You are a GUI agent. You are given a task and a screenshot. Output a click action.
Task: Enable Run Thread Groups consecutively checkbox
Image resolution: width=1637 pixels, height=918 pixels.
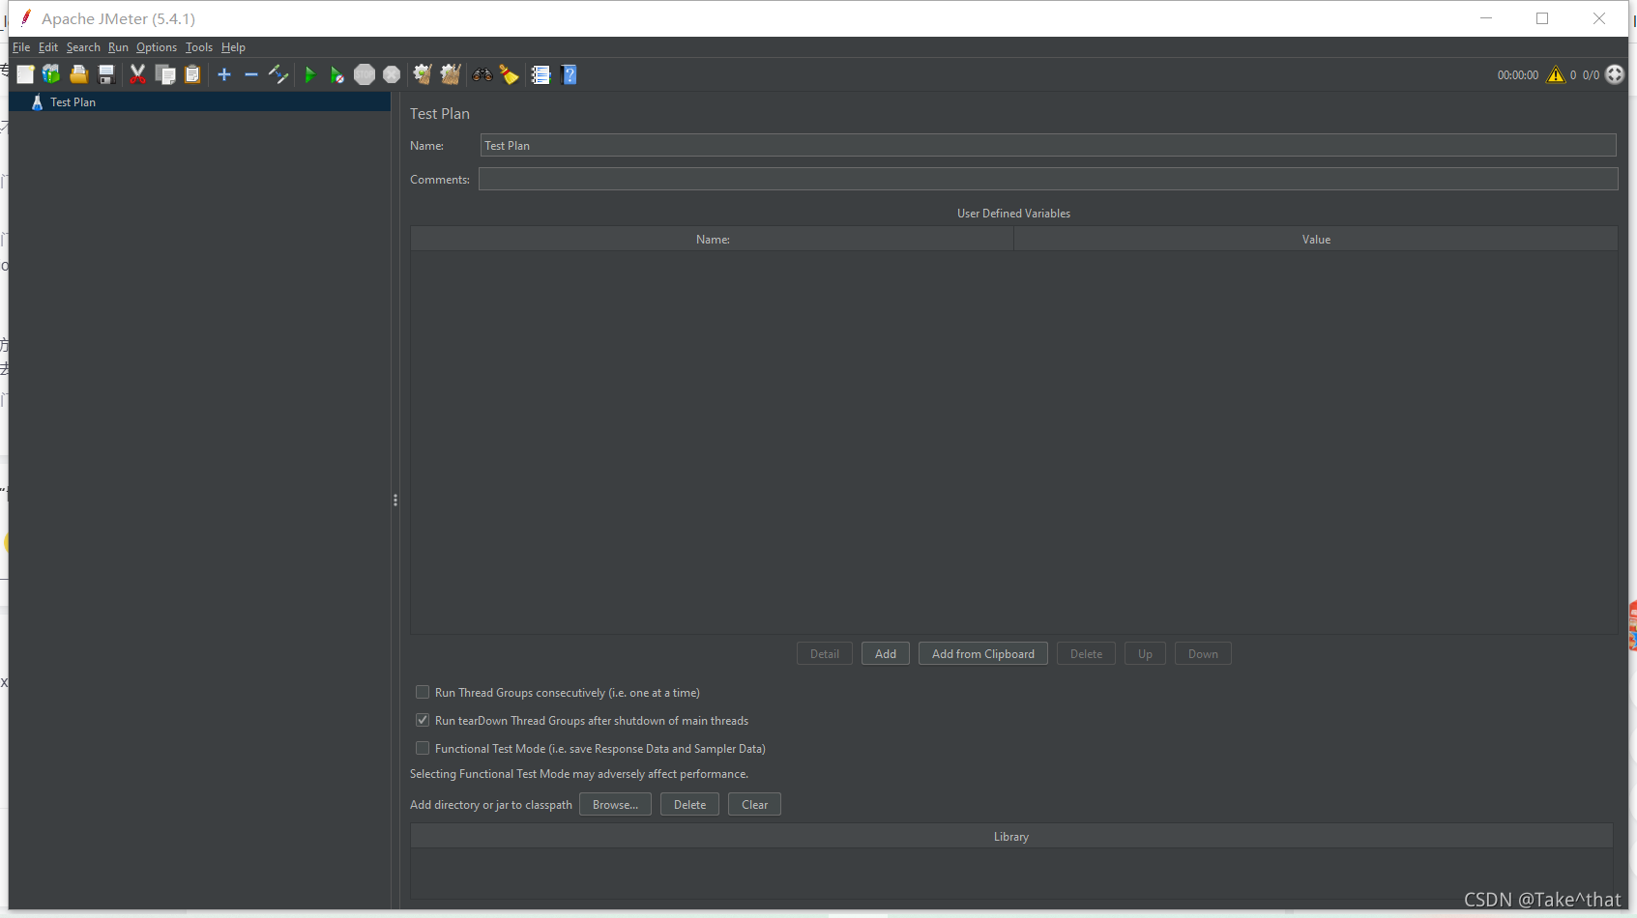click(x=423, y=692)
